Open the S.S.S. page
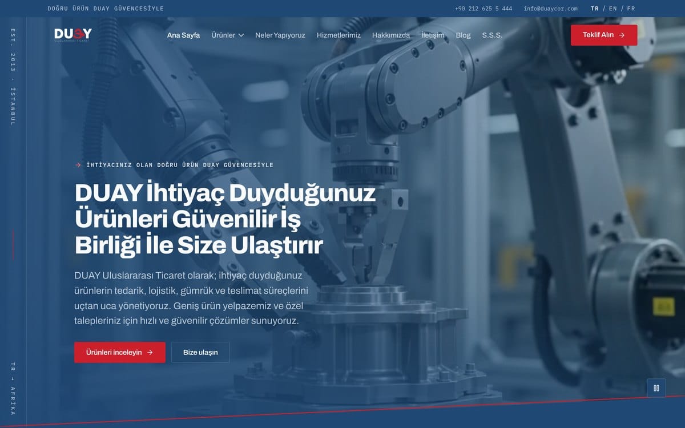Viewport: 685px width, 428px height. (x=492, y=35)
